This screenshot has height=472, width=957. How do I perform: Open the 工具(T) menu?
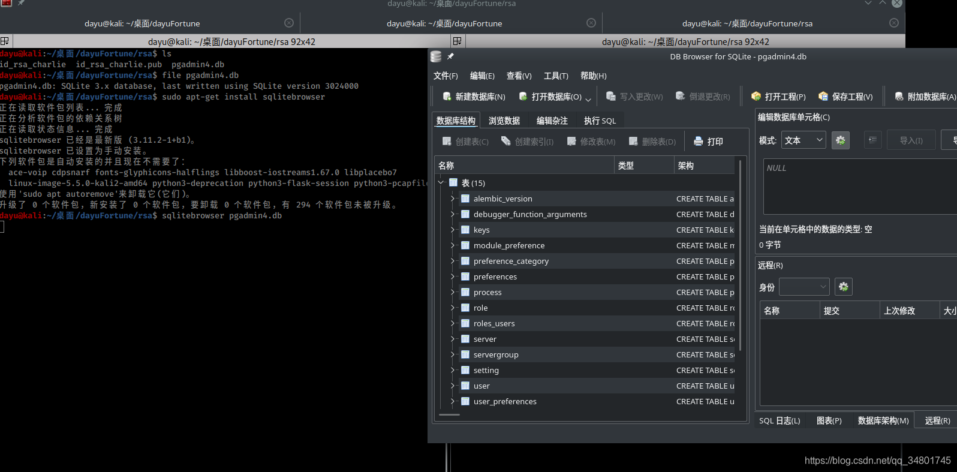pos(556,76)
